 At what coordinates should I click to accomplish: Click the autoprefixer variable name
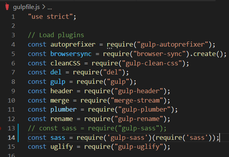(x=73, y=45)
